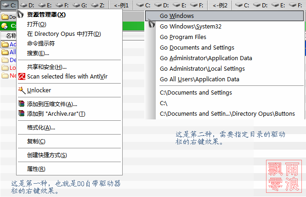Choose Go Documents and Settings
Image resolution: width=306 pixels, height=197 pixels.
click(x=224, y=47)
